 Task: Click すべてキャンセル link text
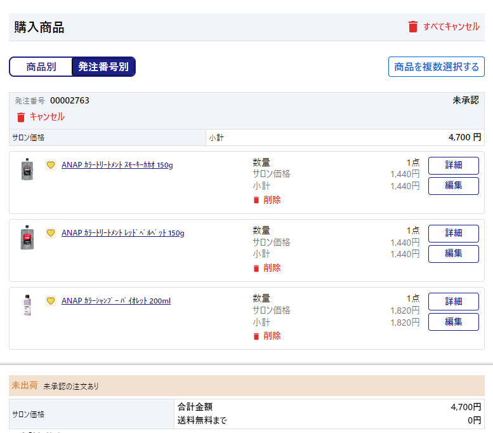(451, 27)
